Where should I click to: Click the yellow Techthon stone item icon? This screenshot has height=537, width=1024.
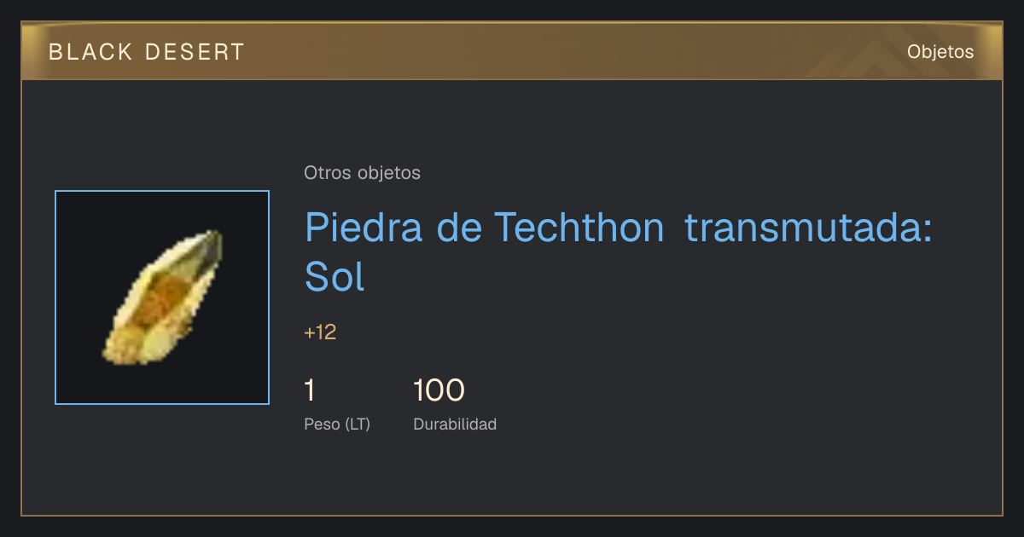(x=162, y=297)
